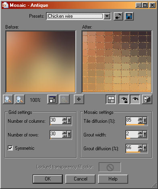Screen dimensions: 158x189
Task: Expand the Number of columns slider dropdown
Action: pos(69,120)
